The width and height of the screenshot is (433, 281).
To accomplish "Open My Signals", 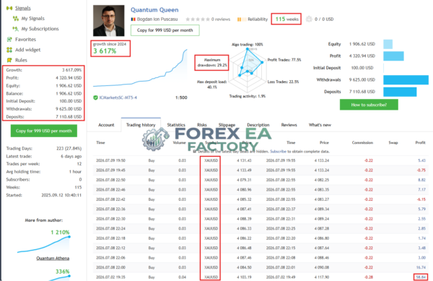I will [x=33, y=19].
